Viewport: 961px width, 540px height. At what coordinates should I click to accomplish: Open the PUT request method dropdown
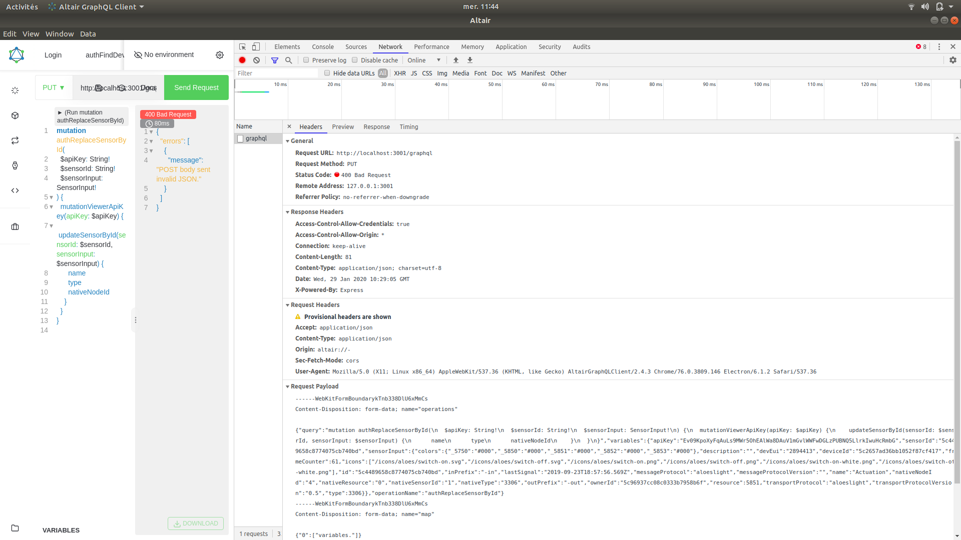[53, 87]
